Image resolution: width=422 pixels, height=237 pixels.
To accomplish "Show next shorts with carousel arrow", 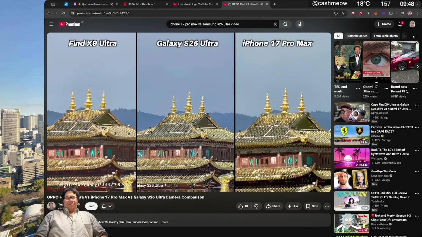I will point(418,66).
